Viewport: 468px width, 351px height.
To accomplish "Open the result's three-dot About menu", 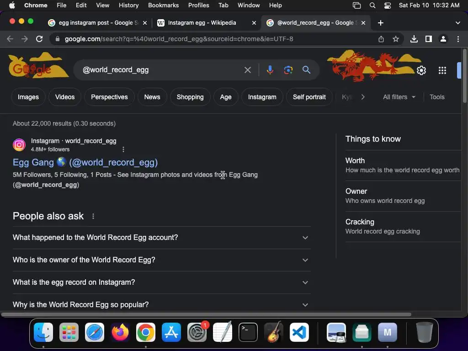I will (123, 149).
